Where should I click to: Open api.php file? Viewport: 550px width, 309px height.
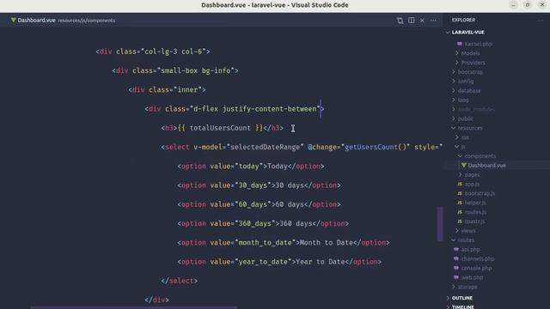(470, 249)
